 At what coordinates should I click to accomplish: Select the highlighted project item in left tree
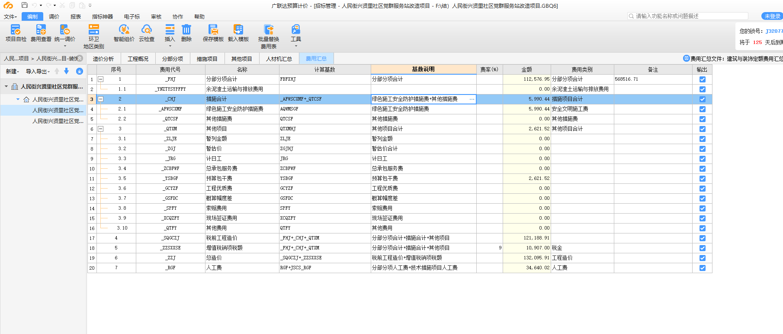pos(43,110)
